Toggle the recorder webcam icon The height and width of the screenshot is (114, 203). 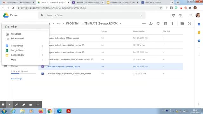coord(31,104)
